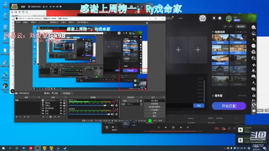Open source settings gear below Sources list
The width and height of the screenshot is (269, 151).
pos(51,117)
